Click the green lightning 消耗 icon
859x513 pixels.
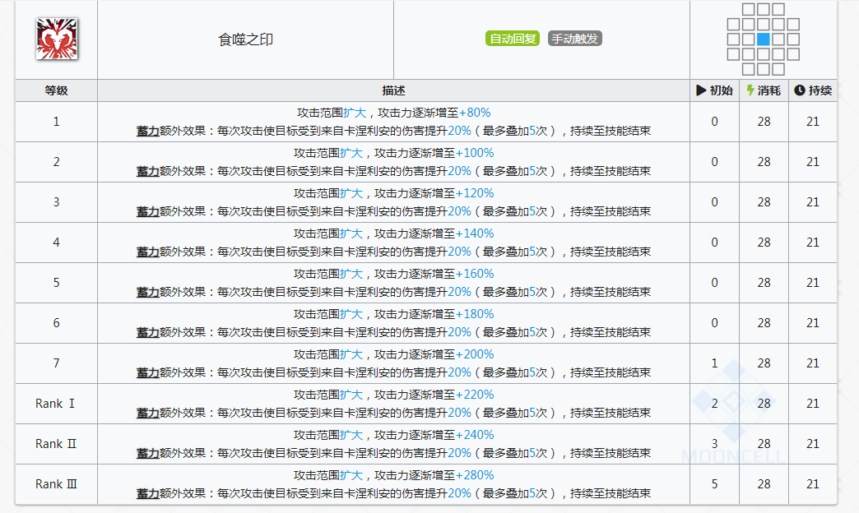pos(750,90)
